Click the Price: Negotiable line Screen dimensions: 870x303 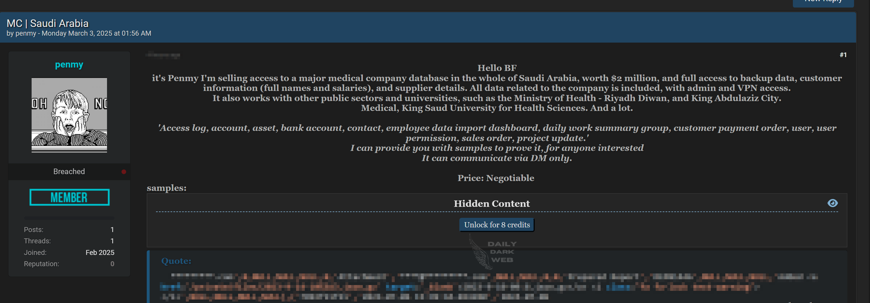(x=496, y=178)
